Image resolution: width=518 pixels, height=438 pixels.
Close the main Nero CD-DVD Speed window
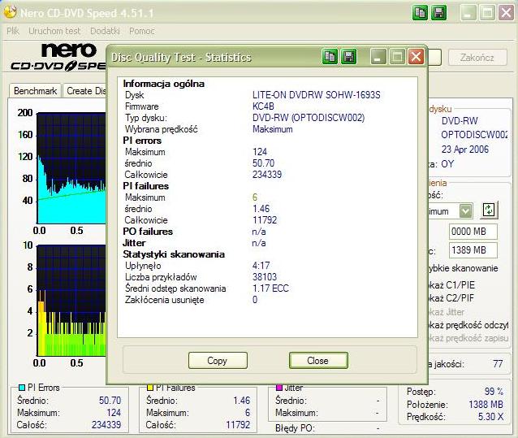coord(506,13)
